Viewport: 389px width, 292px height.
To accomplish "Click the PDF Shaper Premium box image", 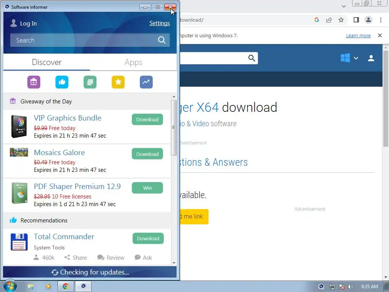I will click(x=19, y=193).
